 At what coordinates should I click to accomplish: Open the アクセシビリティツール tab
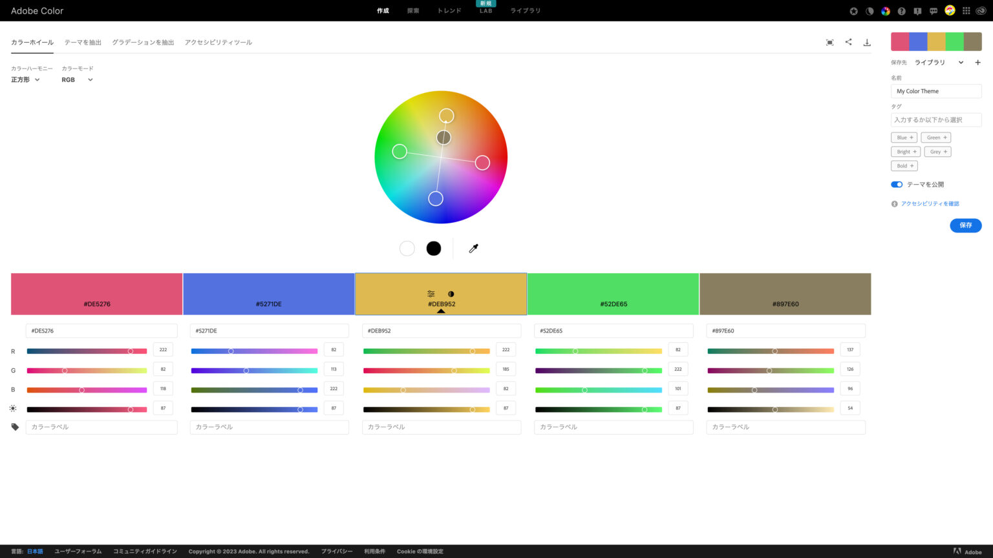pos(219,43)
